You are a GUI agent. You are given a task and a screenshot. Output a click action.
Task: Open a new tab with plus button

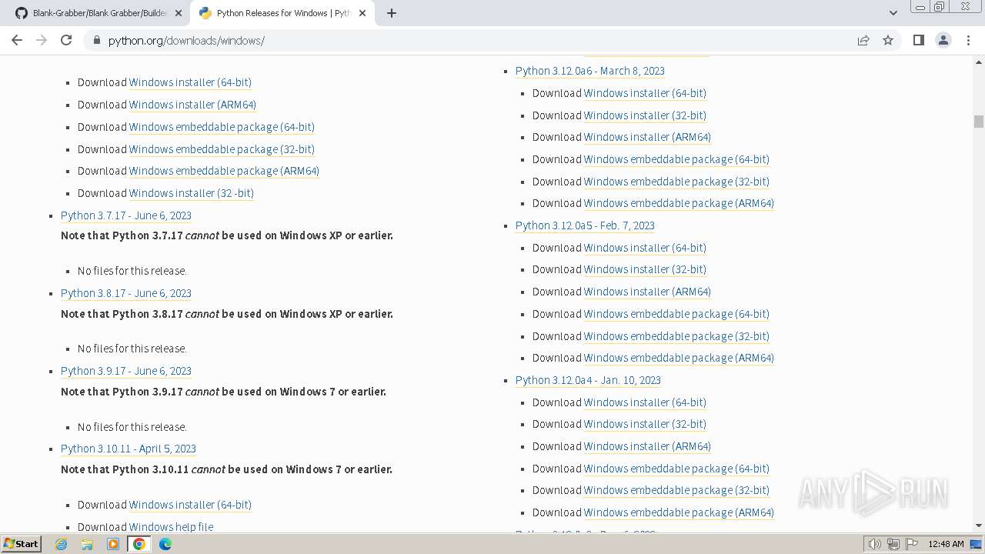pyautogui.click(x=392, y=13)
